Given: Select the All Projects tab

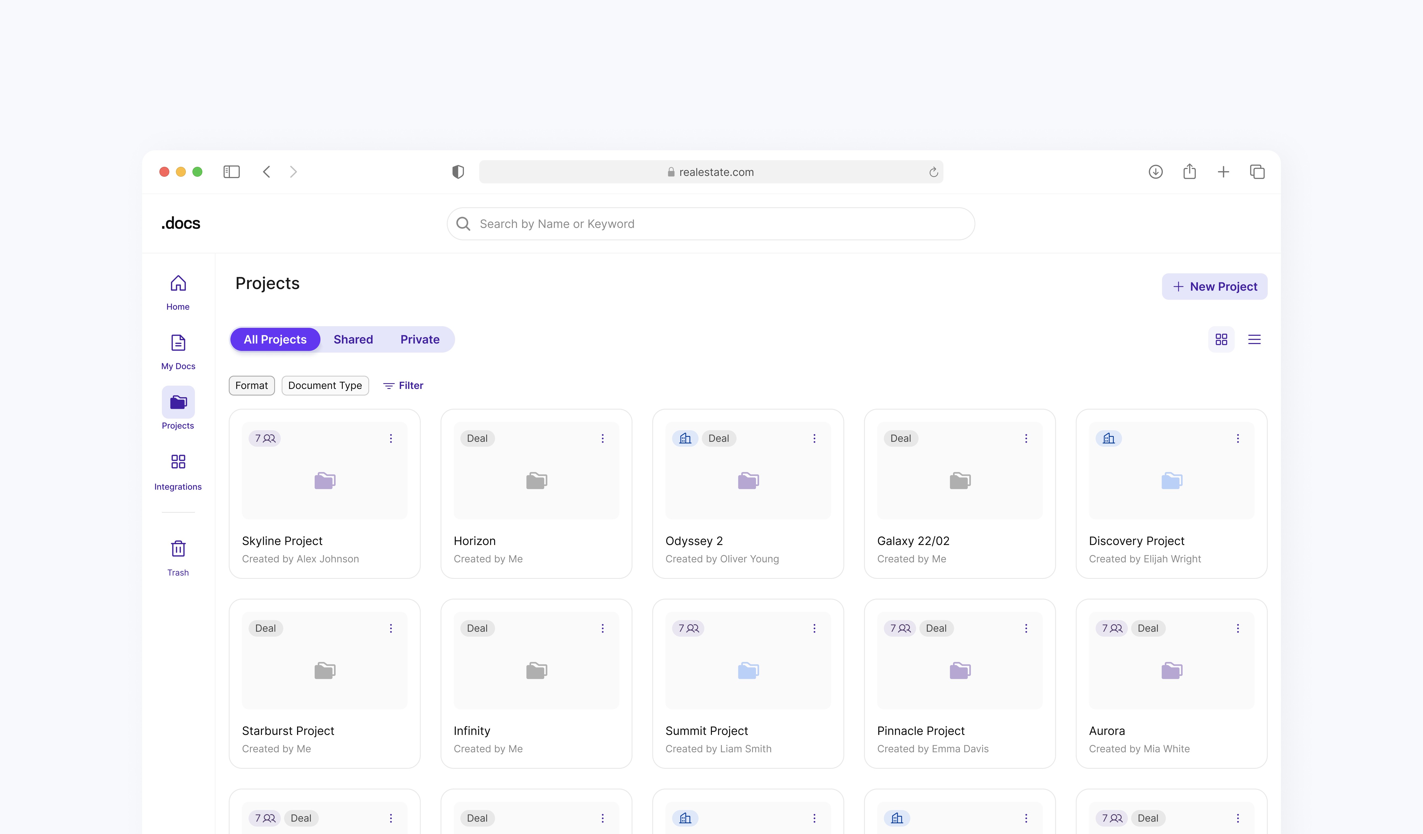Looking at the screenshot, I should (x=275, y=339).
